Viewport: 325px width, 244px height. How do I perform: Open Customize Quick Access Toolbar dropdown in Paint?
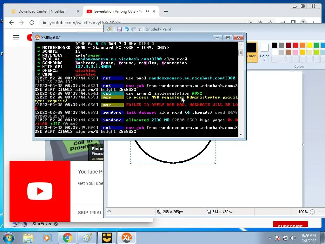[x=140, y=30]
